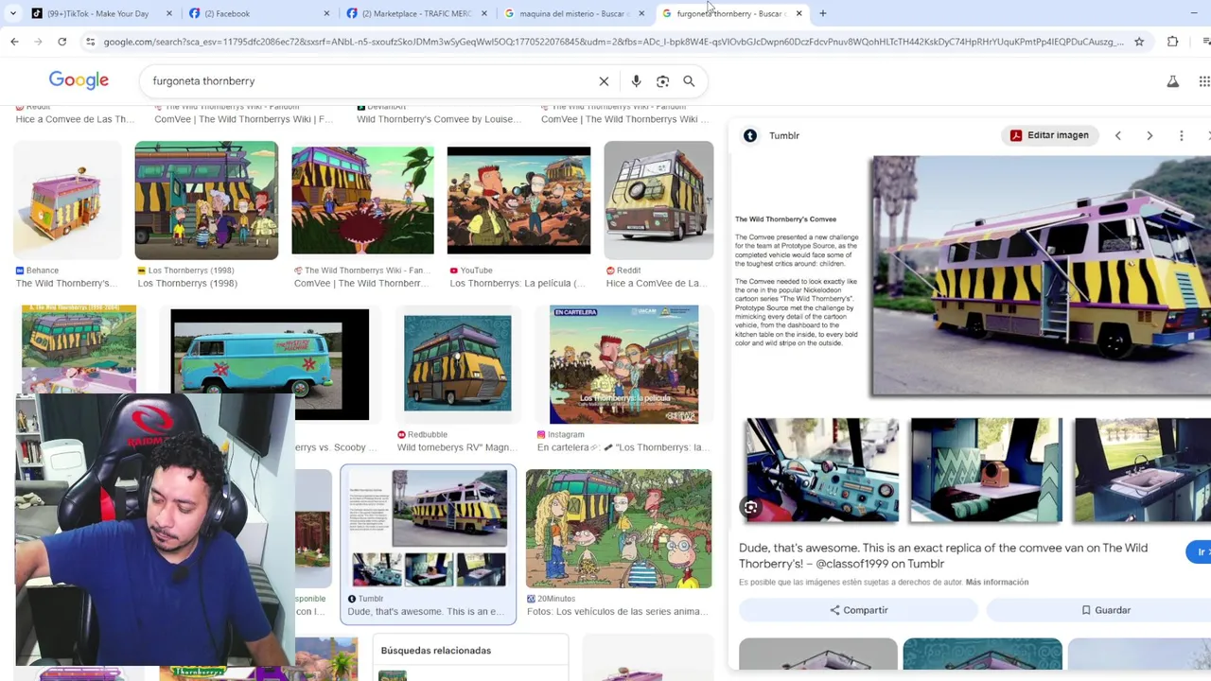Click Lens icon on preview image
The height and width of the screenshot is (681, 1211).
coord(750,508)
